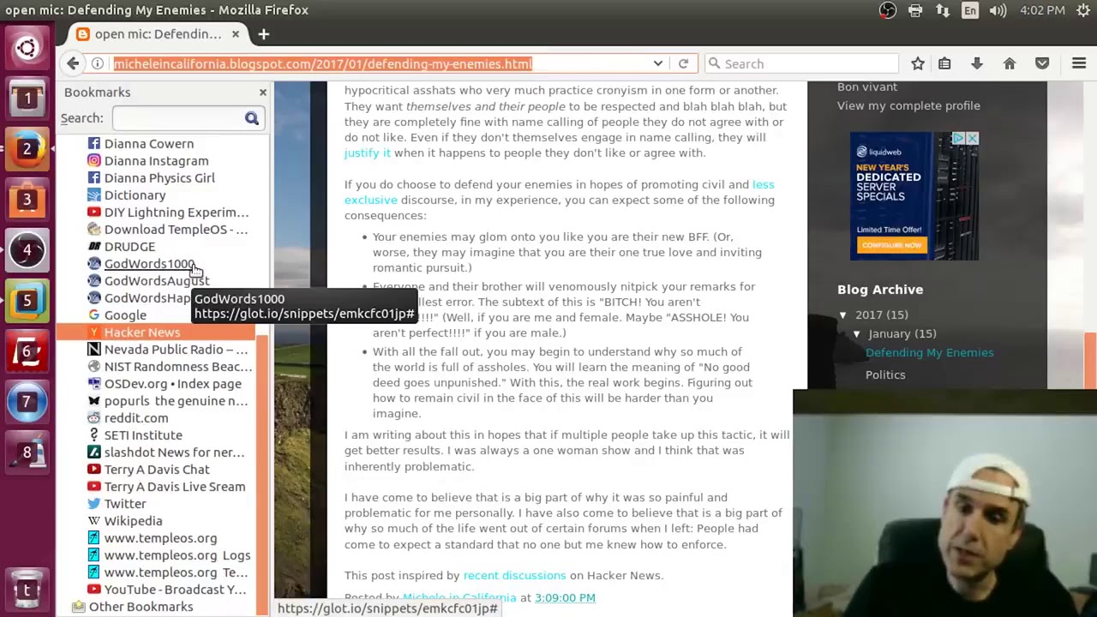This screenshot has height=617, width=1097.
Task: Open the GodWords1000 bookmark
Action: (149, 263)
